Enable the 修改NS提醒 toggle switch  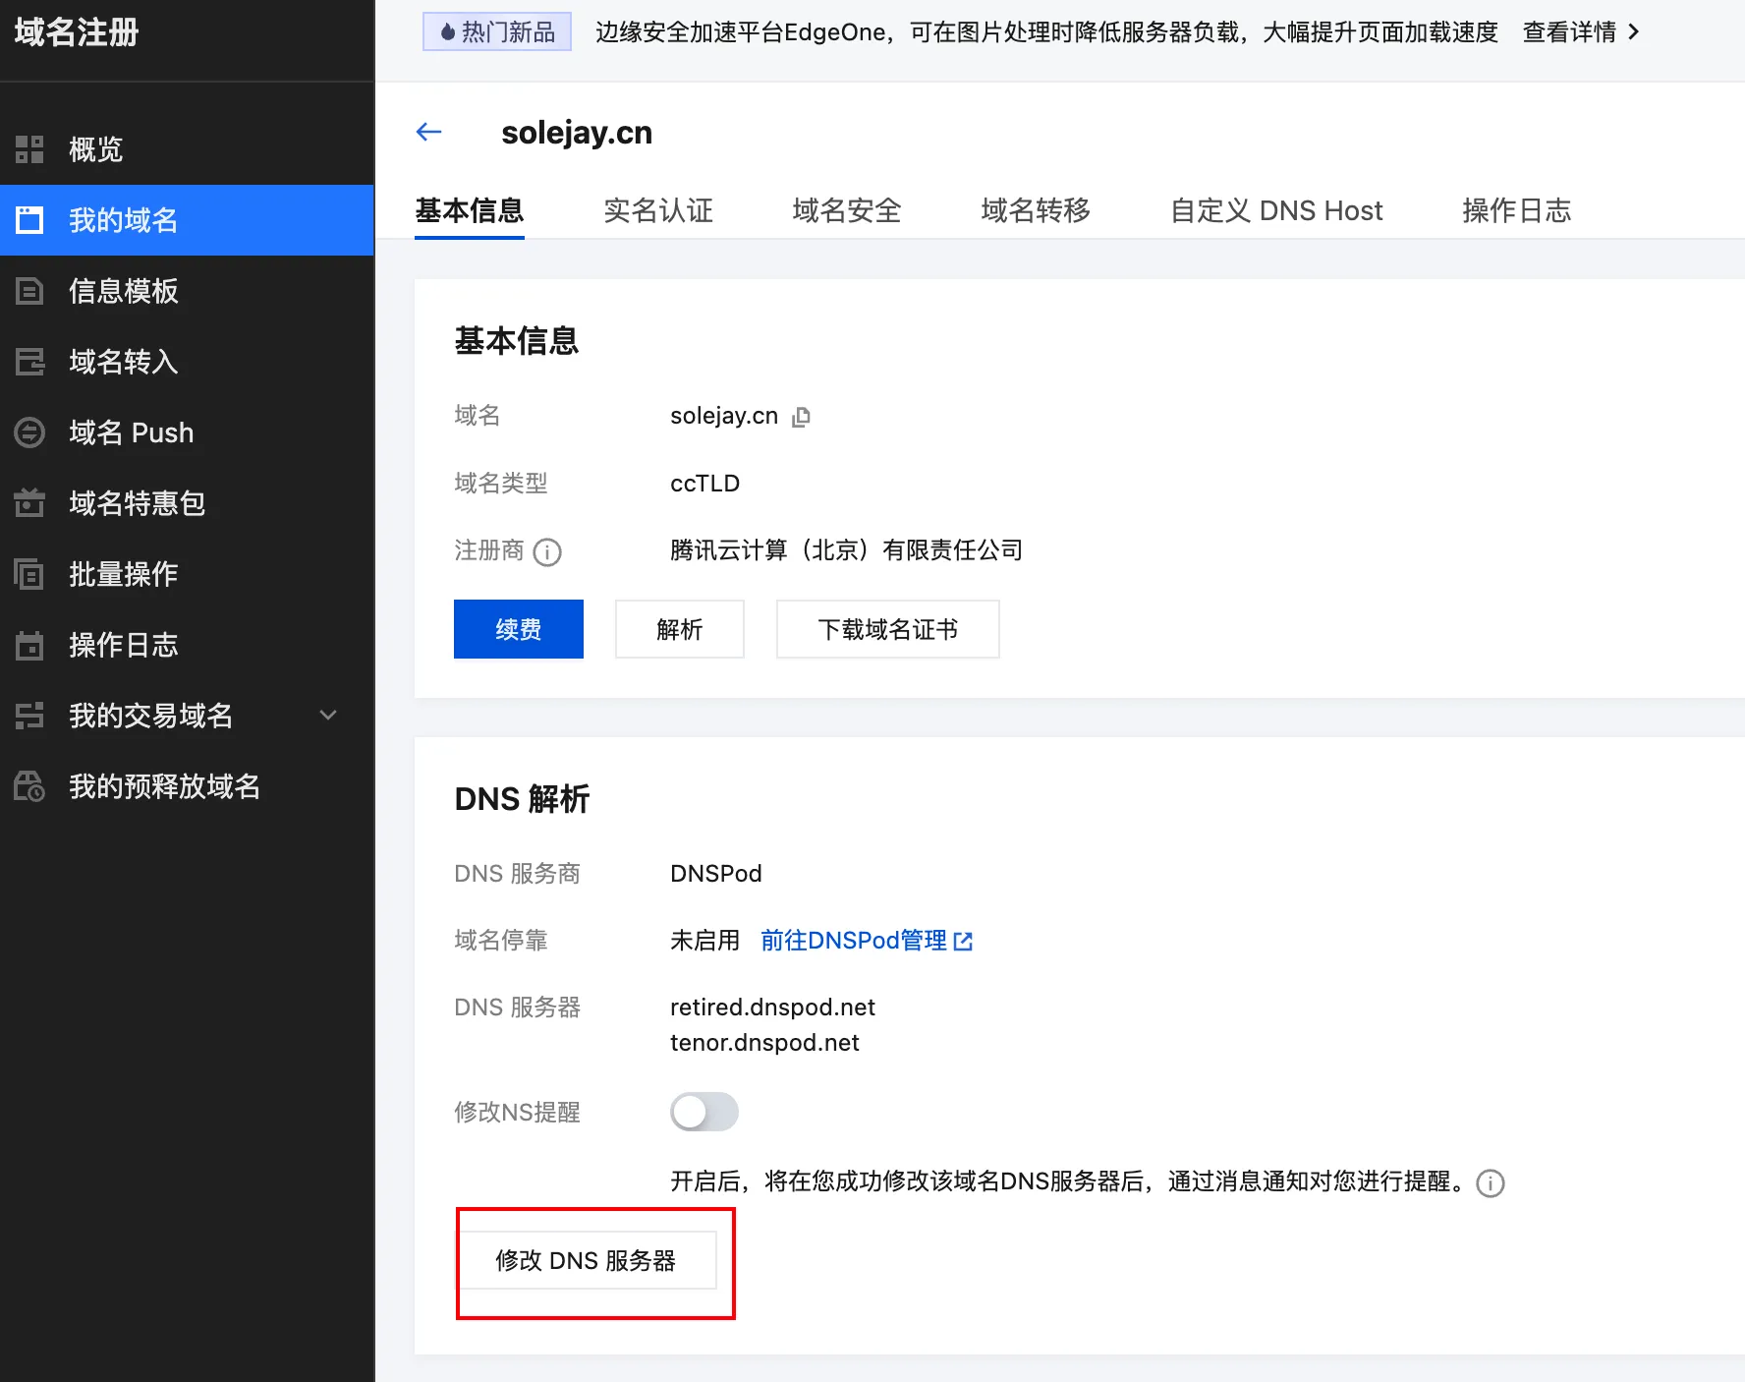704,1112
